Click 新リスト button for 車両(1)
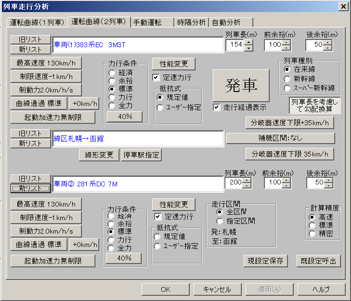This screenshot has height=301, width=351. [31, 49]
